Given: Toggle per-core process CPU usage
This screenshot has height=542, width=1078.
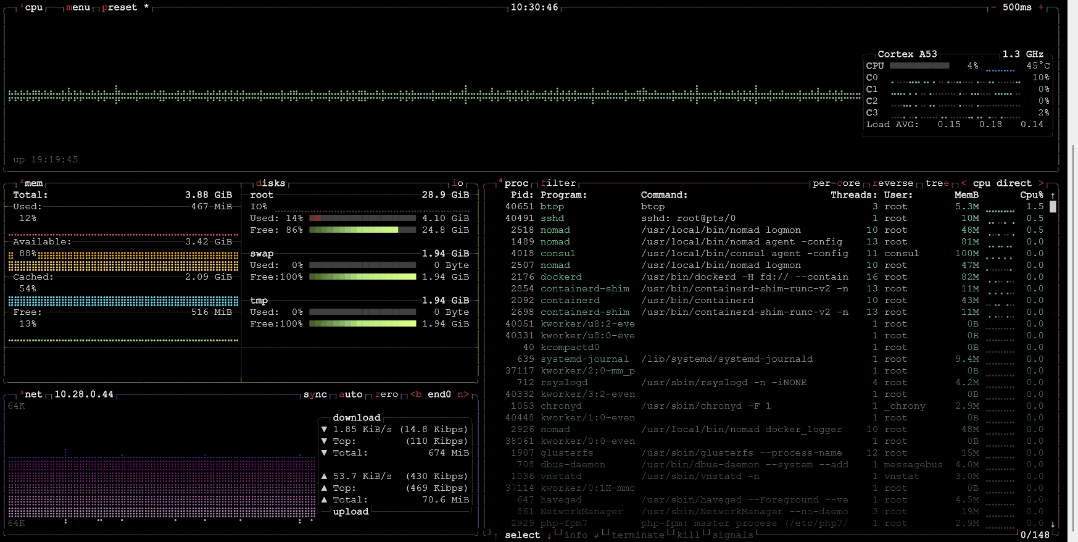Looking at the screenshot, I should click(x=836, y=183).
